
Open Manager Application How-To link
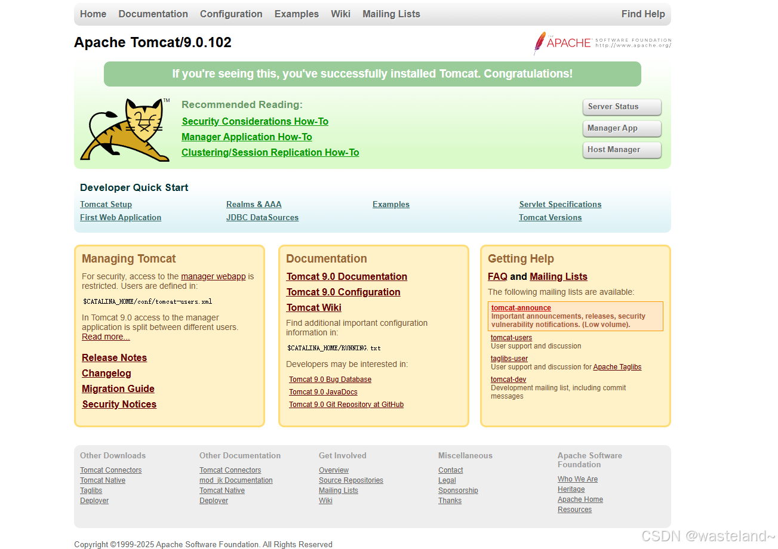[x=247, y=137]
